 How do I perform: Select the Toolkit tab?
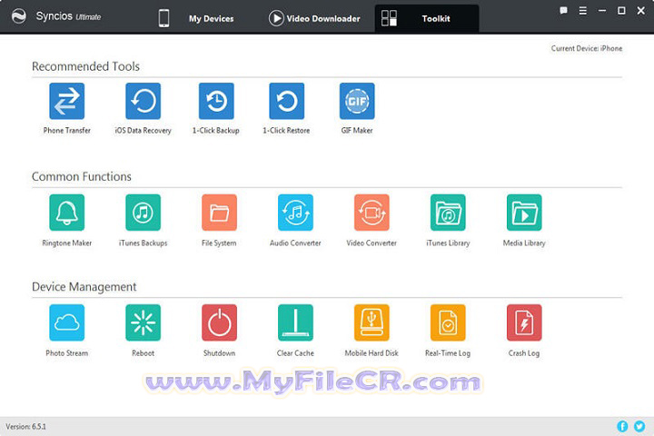[427, 18]
